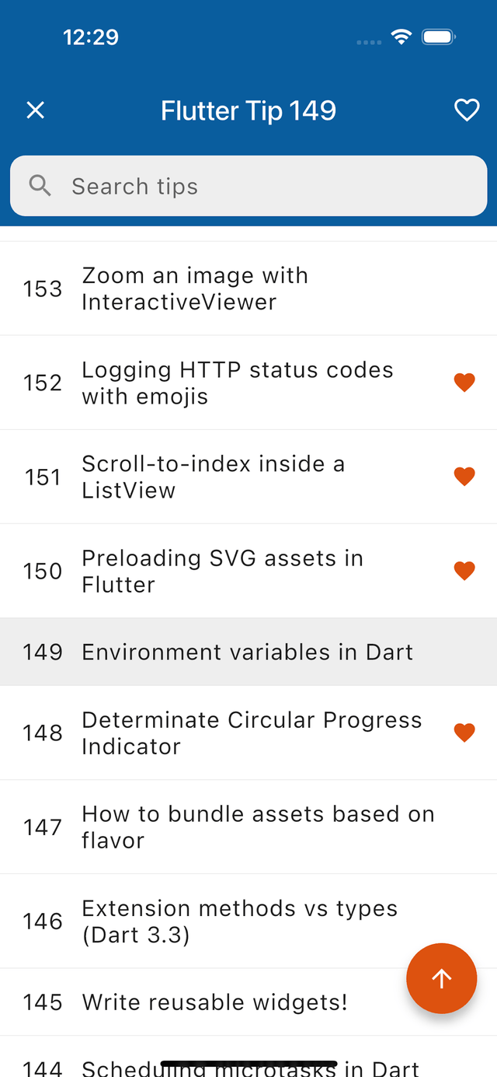View How to bundle assets tip
Viewport: 497px width, 1077px height.
tap(258, 827)
